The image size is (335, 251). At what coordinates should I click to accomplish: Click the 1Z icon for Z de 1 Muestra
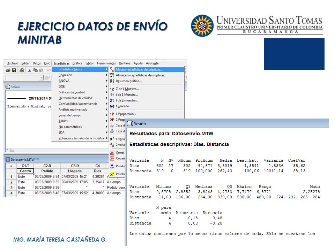click(112, 89)
